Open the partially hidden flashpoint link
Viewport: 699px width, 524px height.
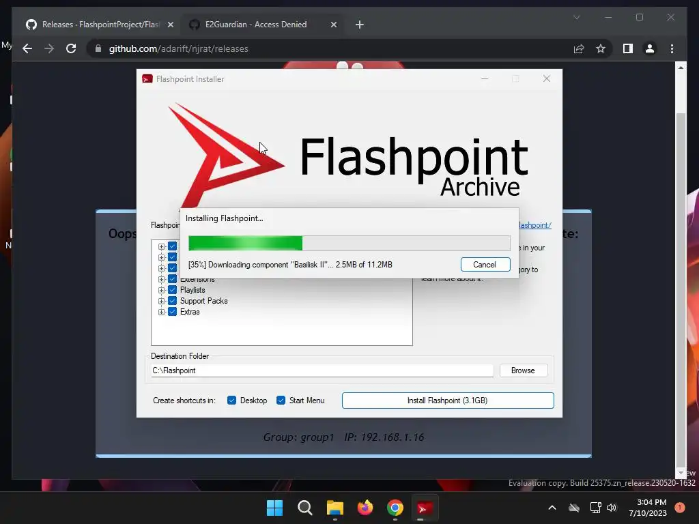[535, 225]
